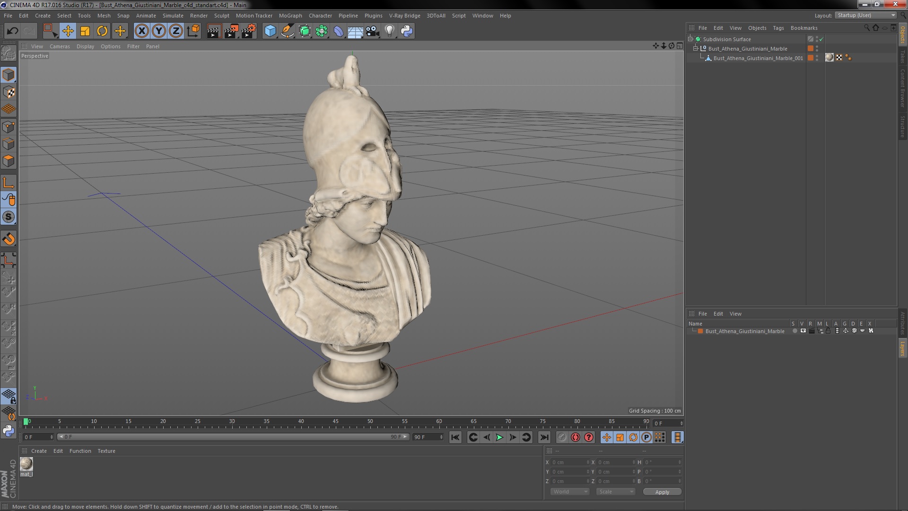The image size is (908, 511).
Task: Switch to Texture mode in left palette
Action: click(x=9, y=92)
